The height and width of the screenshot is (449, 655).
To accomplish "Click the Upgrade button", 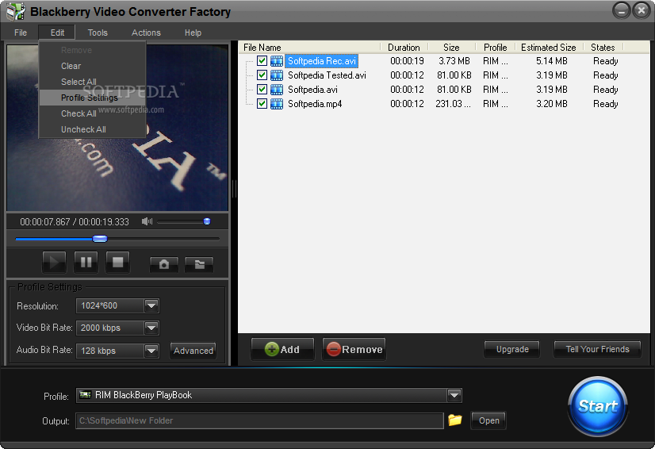I will pyautogui.click(x=512, y=349).
